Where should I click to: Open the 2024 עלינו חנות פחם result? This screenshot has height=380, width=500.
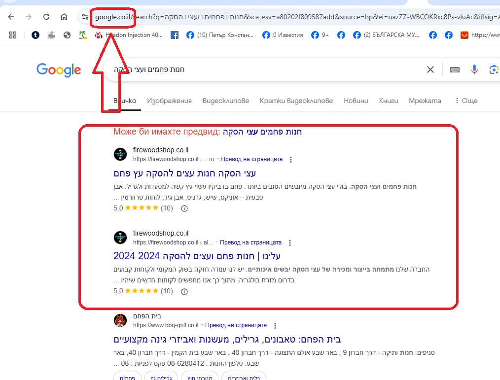(x=197, y=256)
